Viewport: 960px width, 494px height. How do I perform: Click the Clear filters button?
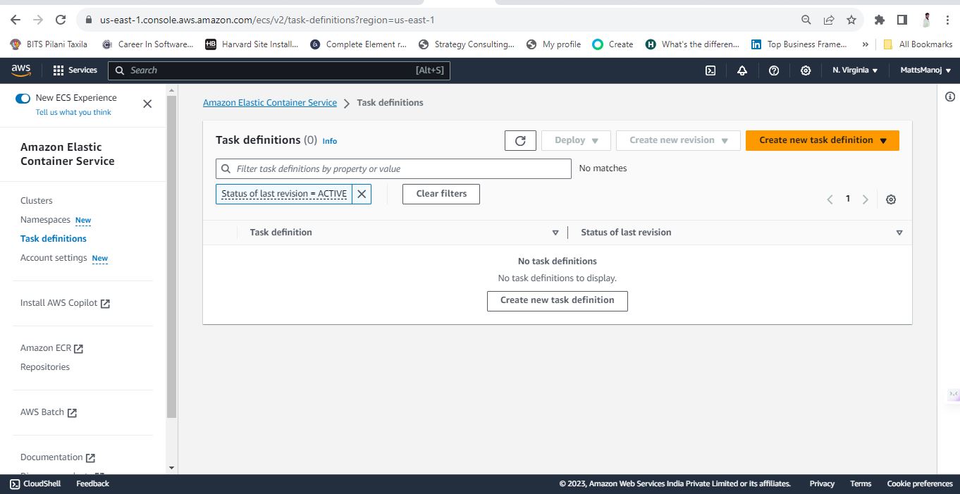pyautogui.click(x=441, y=194)
